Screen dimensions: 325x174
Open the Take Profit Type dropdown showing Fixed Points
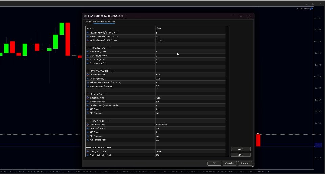(x=191, y=125)
